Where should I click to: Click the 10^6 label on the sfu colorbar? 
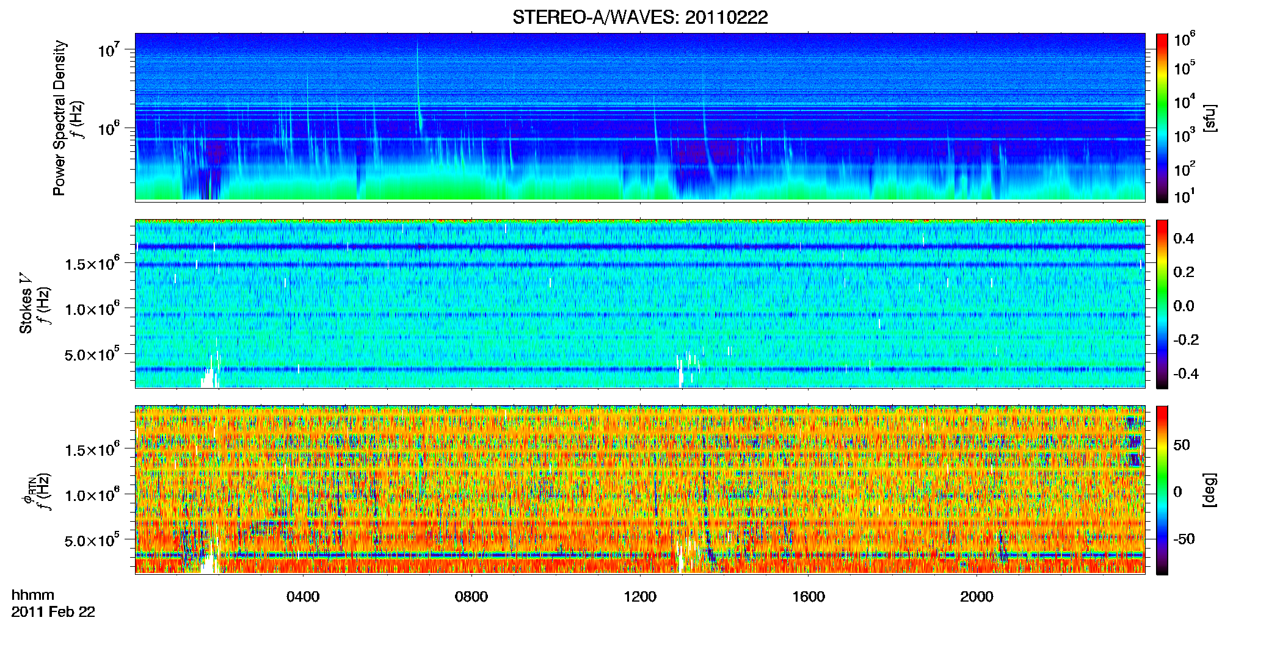coord(1185,40)
